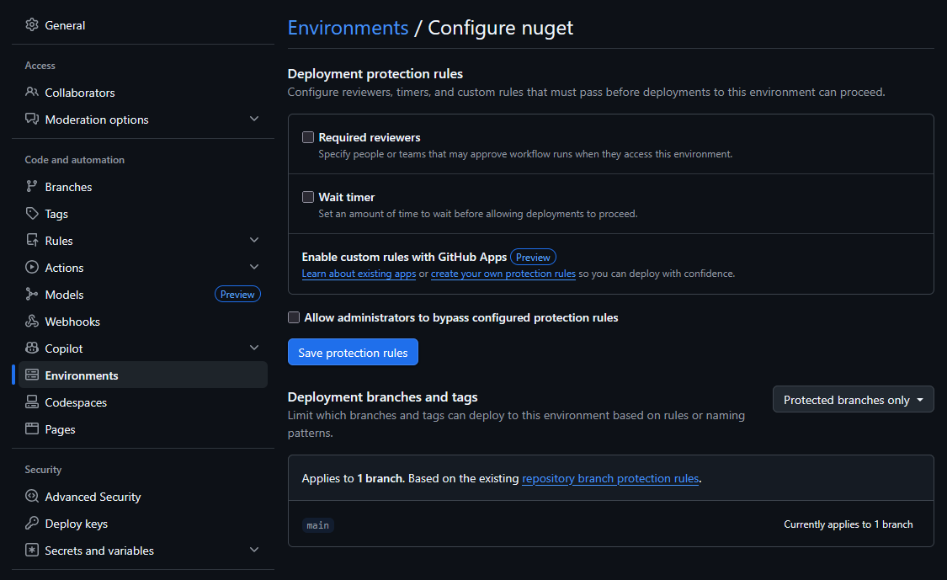Expand the Secrets and variables section
Screen dimensions: 947x580
point(254,550)
